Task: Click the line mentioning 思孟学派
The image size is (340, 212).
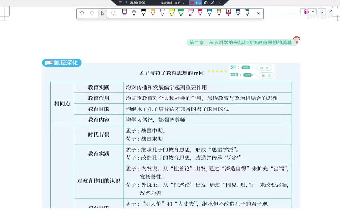Action: 182,150
